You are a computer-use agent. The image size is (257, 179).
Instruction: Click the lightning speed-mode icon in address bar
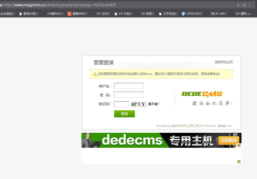[x=238, y=5]
